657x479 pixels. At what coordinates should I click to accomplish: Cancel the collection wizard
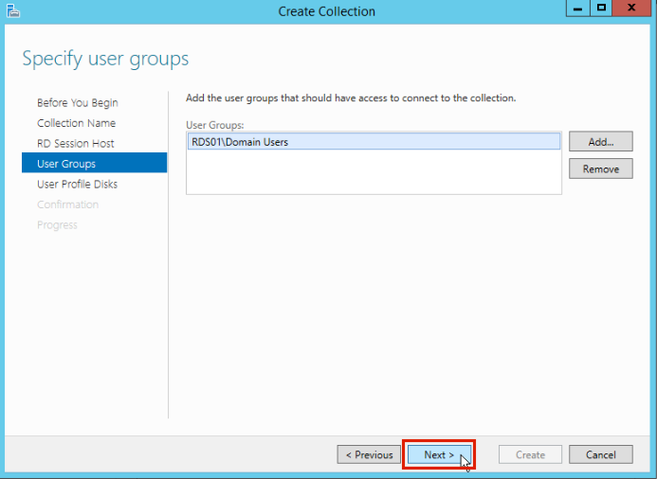[600, 454]
